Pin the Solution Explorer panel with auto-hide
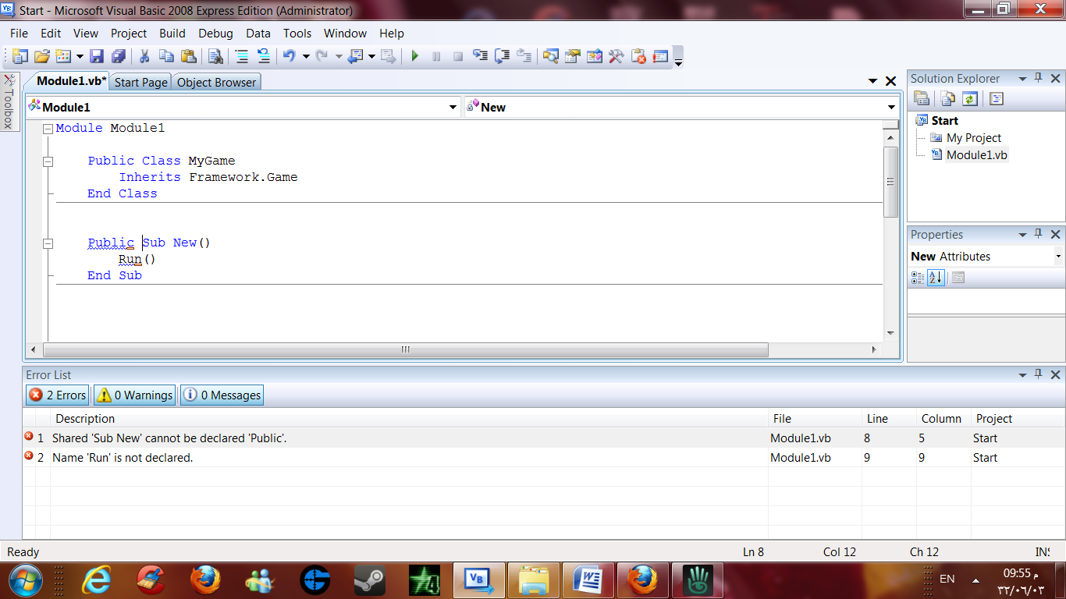1066x599 pixels. point(1039,79)
